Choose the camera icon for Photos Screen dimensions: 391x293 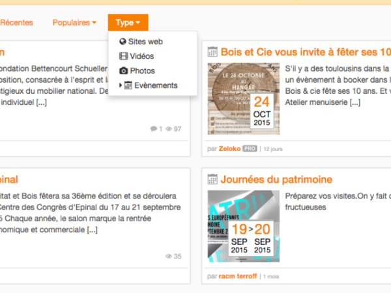coord(123,71)
